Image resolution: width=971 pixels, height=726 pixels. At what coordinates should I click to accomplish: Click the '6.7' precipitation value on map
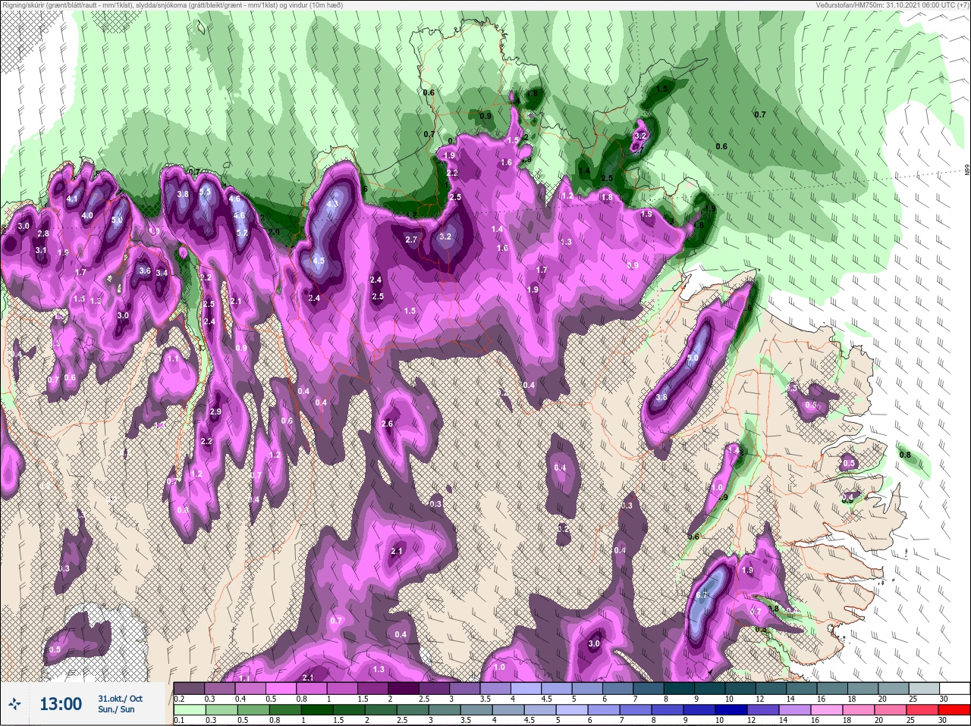701,595
